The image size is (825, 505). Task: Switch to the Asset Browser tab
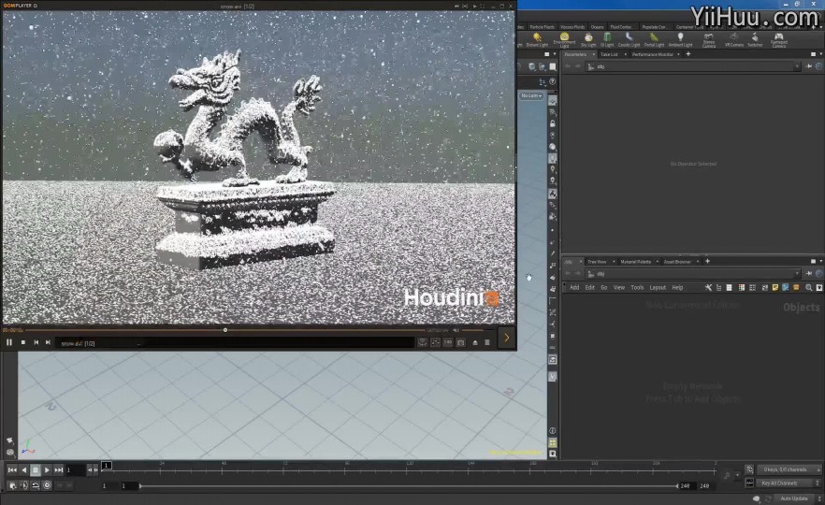(677, 262)
